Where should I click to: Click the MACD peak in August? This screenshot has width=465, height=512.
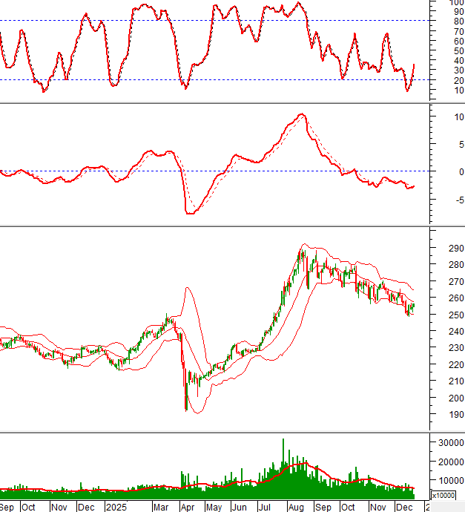click(x=300, y=115)
